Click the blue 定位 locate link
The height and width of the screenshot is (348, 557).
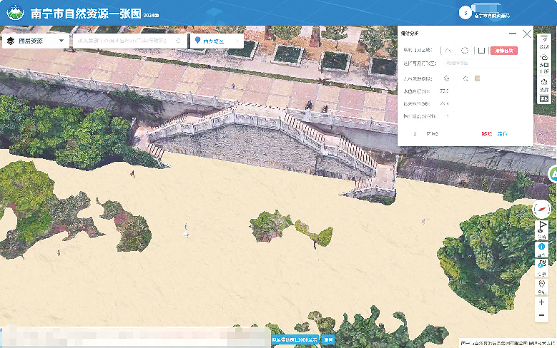point(503,133)
